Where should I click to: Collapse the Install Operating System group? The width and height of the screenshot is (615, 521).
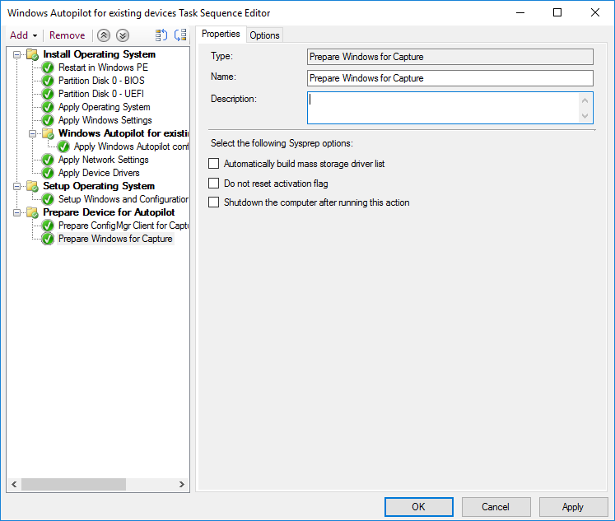coord(16,54)
